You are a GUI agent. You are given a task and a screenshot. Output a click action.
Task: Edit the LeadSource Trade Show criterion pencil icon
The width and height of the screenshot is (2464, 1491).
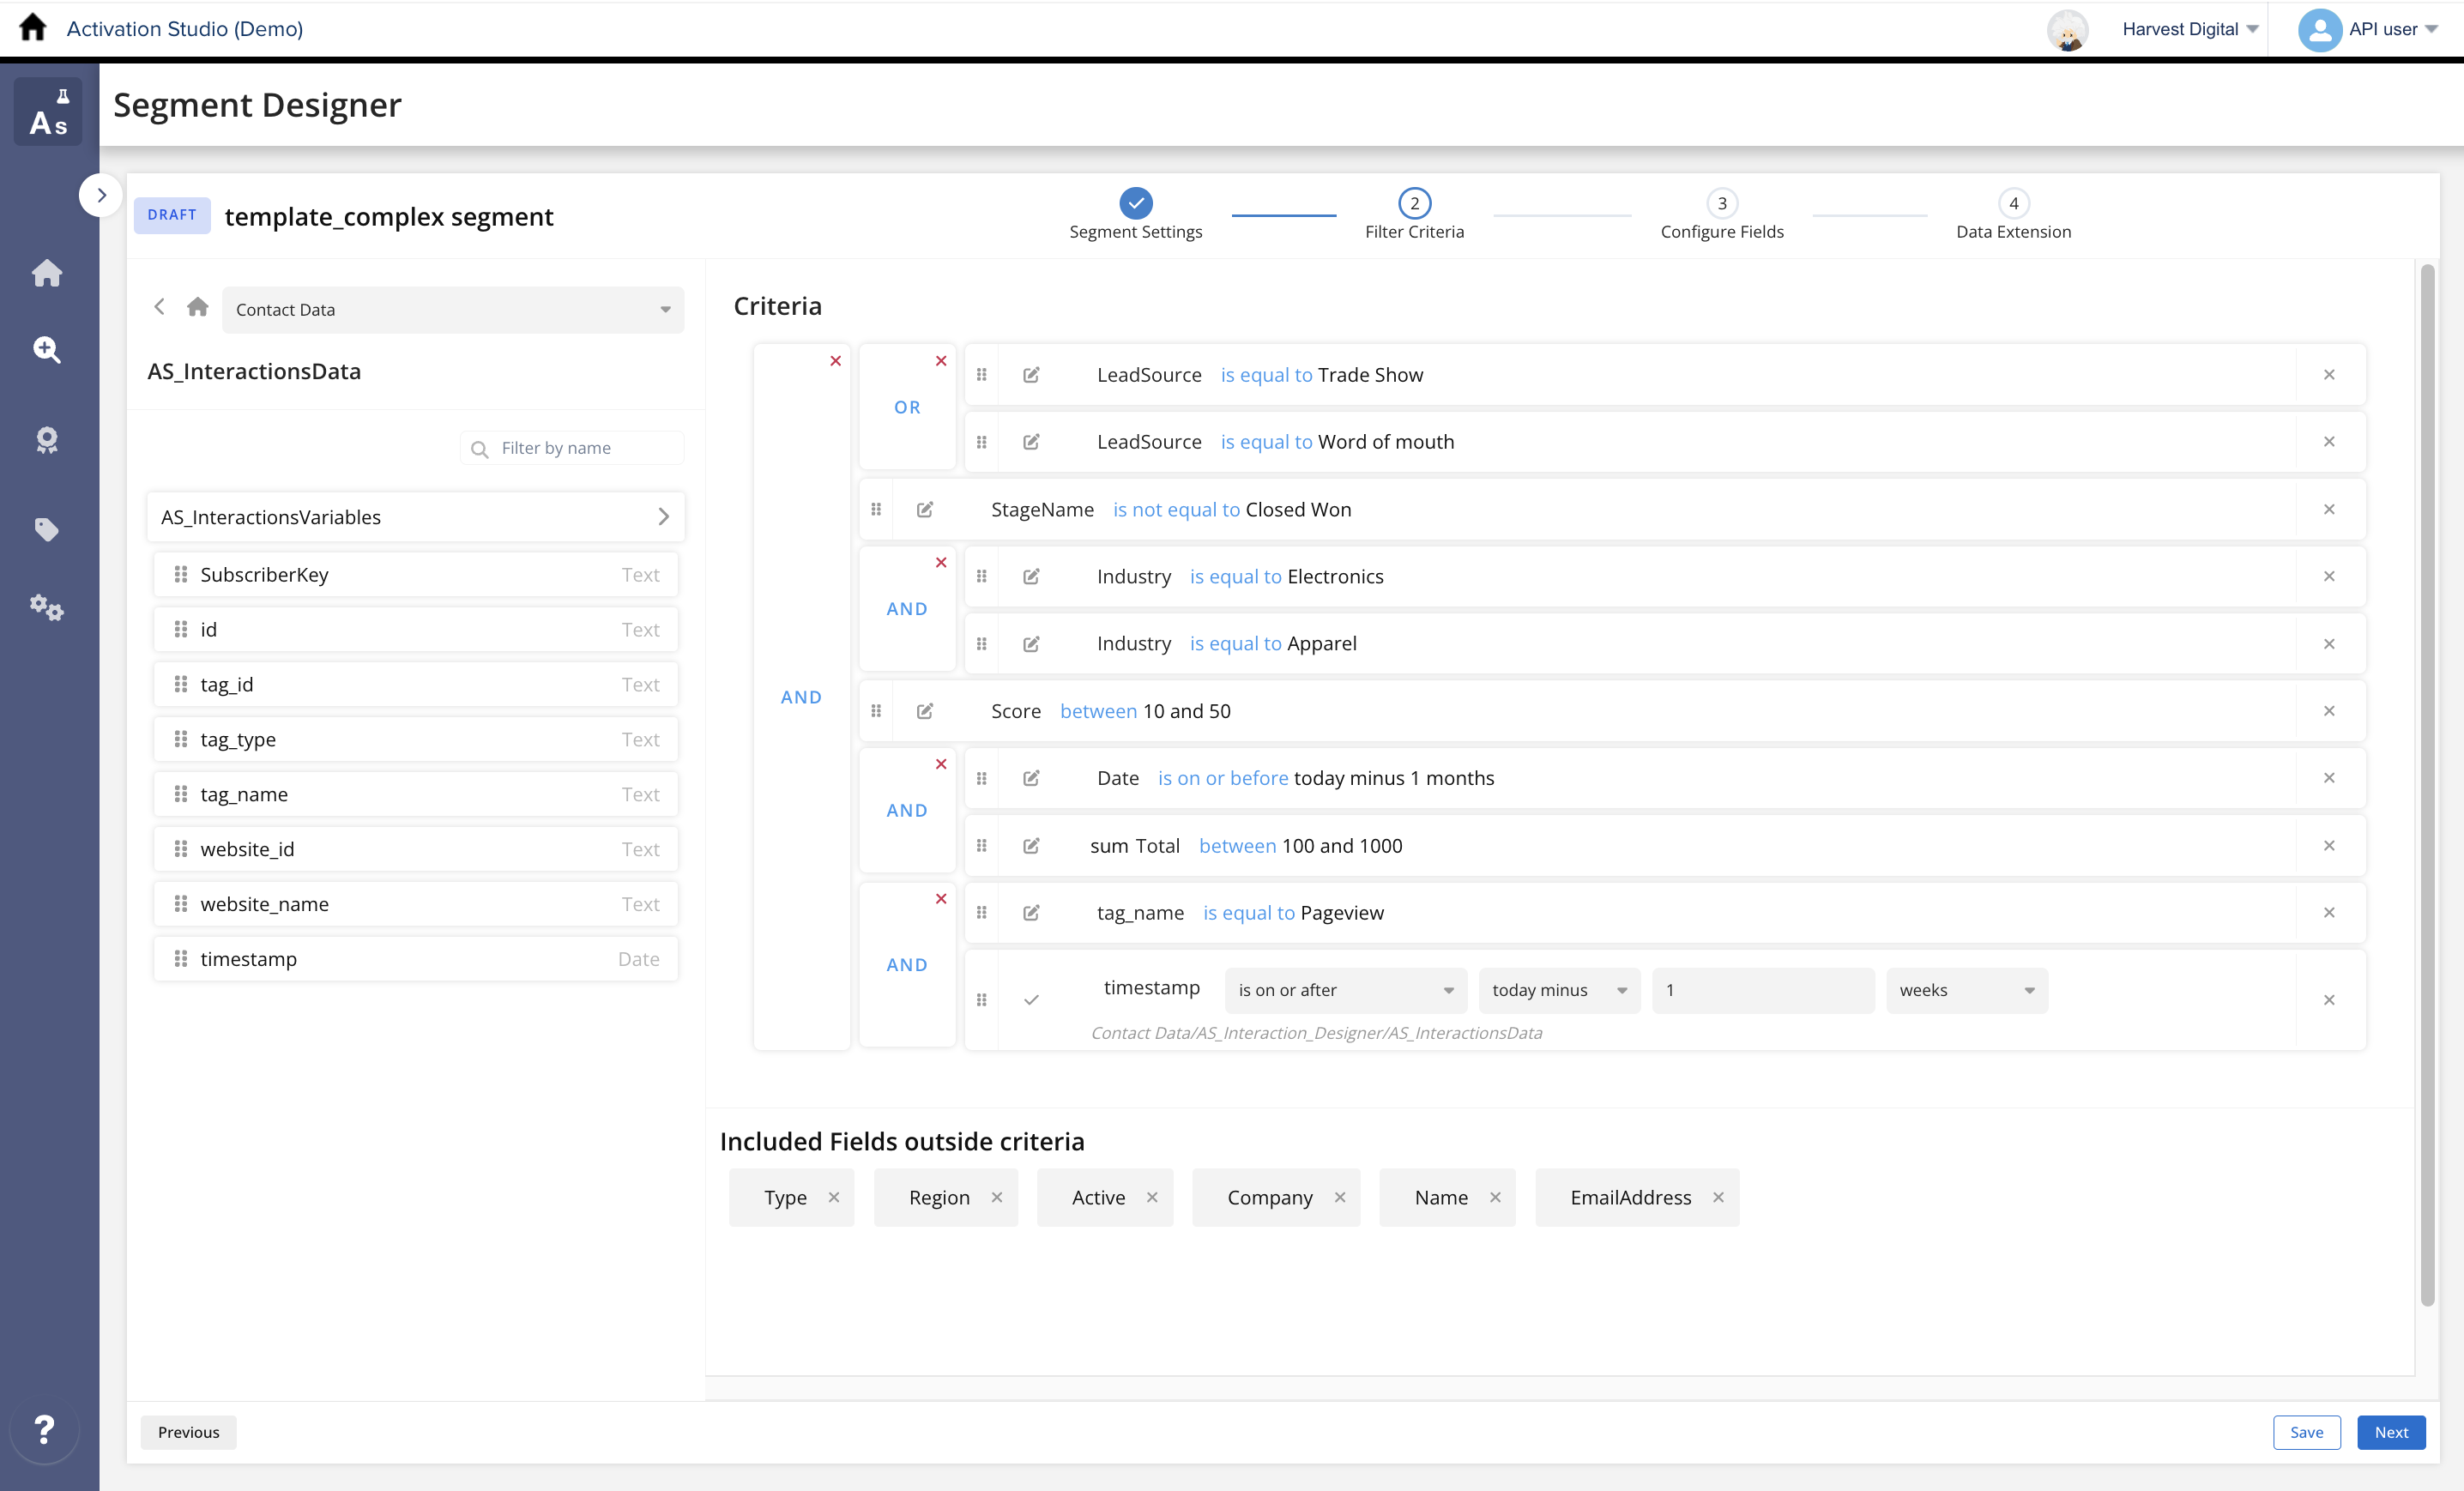1032,375
